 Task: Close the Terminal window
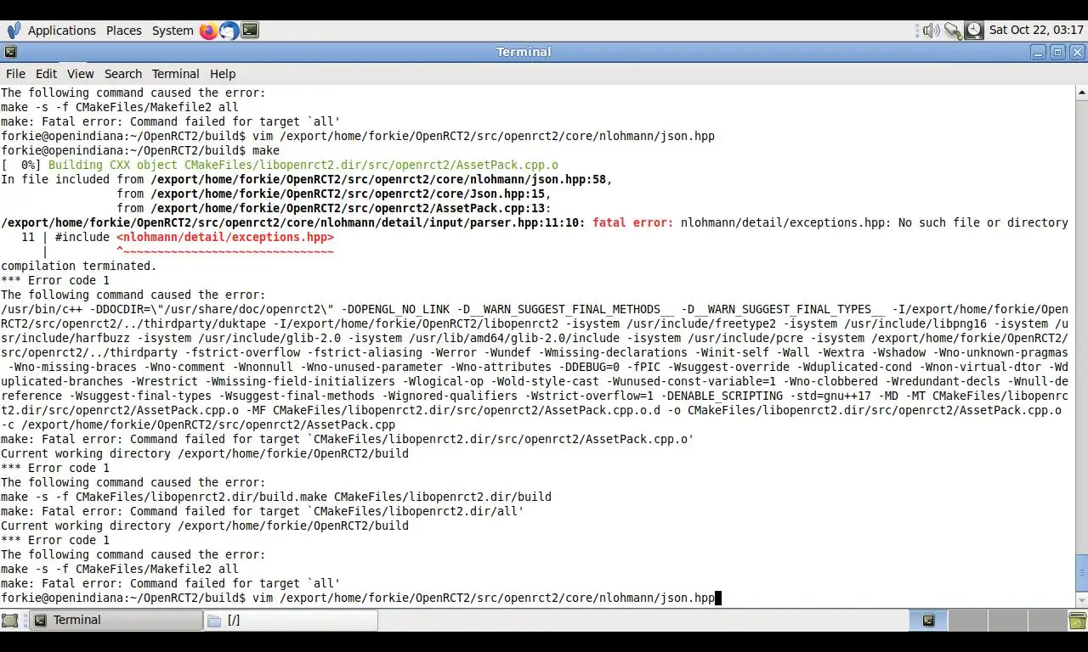1077,52
